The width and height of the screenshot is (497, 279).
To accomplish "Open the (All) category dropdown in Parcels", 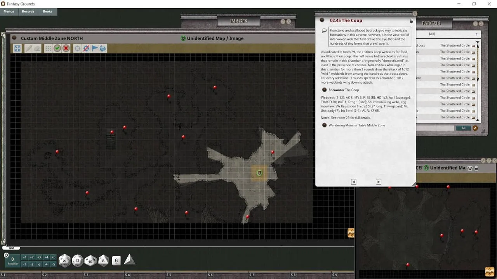I will [x=448, y=34].
